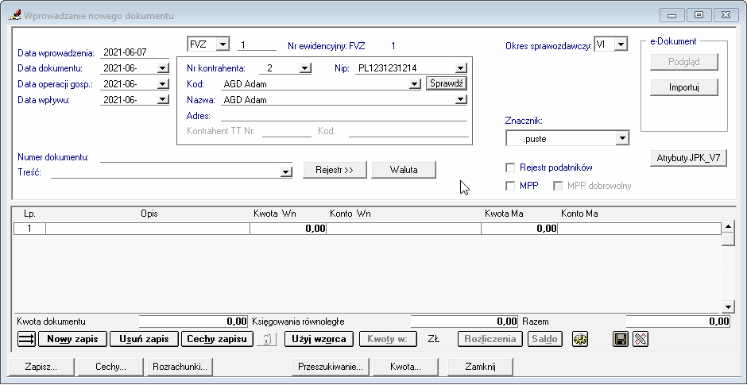Click the Sprawdź button

(x=447, y=83)
